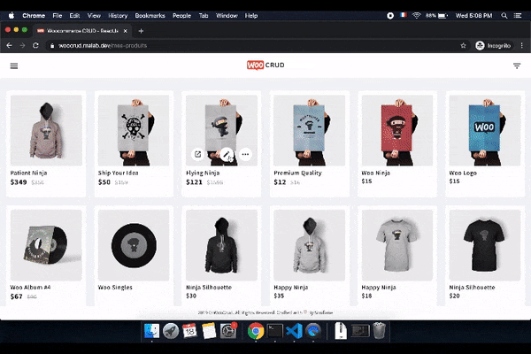
Task: Close the Woocommerce CRUD tab
Action: tap(126, 31)
